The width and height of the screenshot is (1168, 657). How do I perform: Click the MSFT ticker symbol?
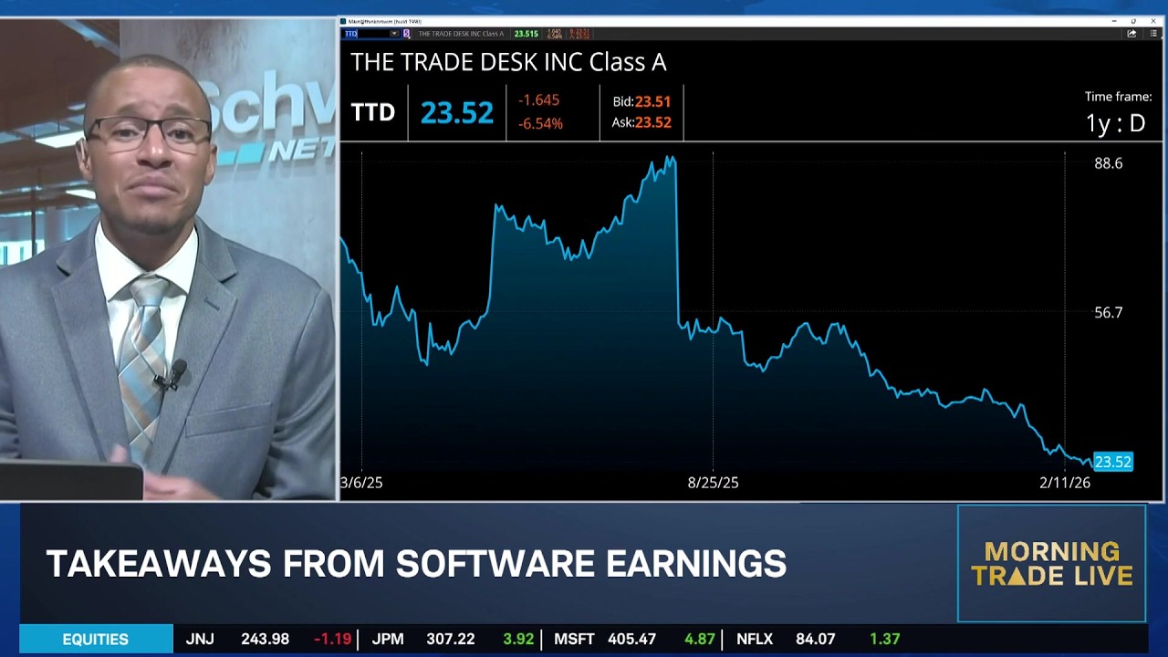tap(574, 640)
